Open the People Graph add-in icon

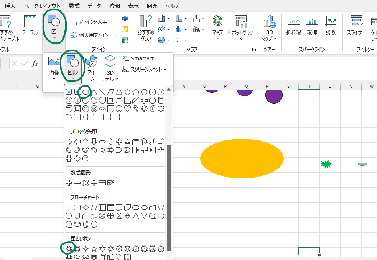(x=125, y=40)
